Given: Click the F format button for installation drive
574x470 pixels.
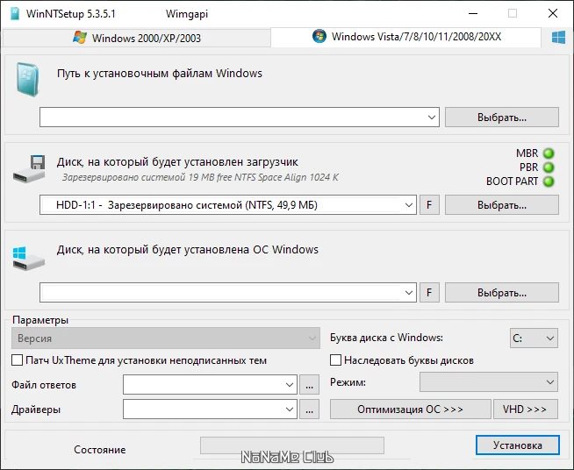Looking at the screenshot, I should (x=429, y=293).
